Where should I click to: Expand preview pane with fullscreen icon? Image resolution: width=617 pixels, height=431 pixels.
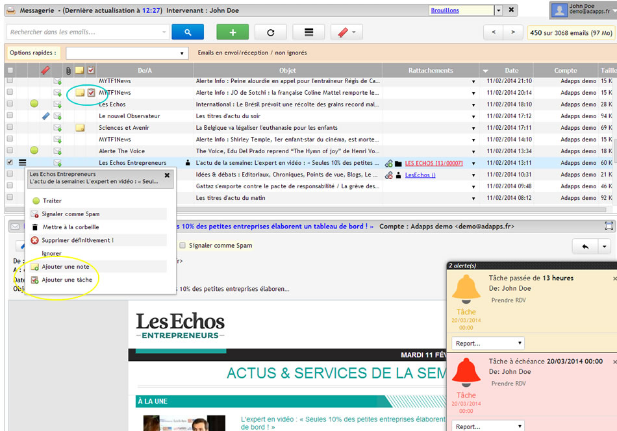coord(609,226)
